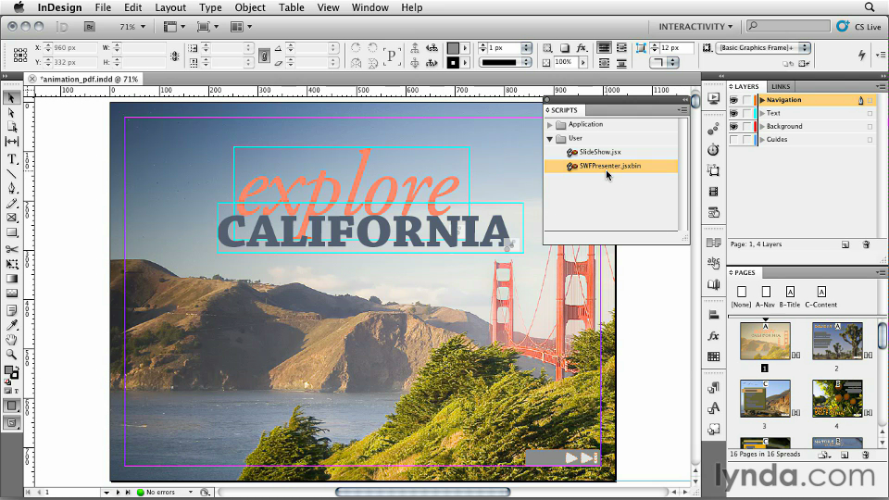
Task: Select the Pencil tool
Action: point(11,203)
